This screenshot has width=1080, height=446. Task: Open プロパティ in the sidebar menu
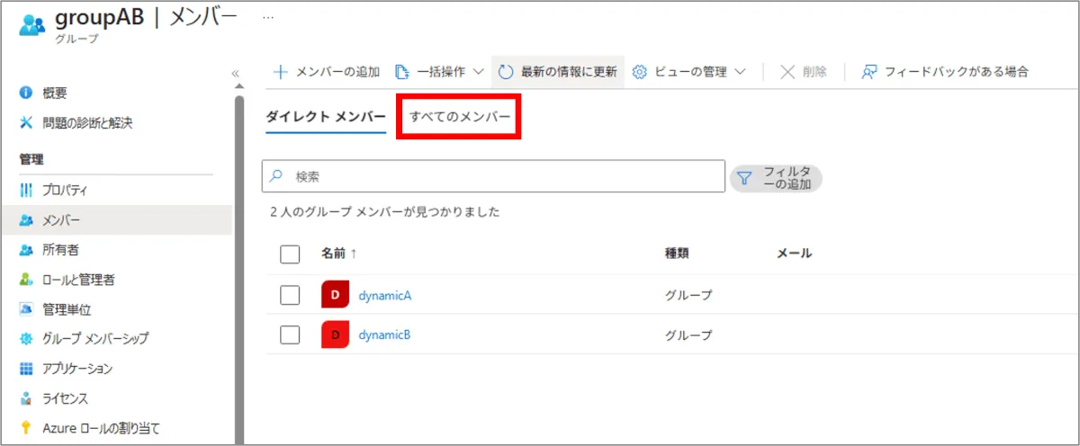(x=65, y=191)
